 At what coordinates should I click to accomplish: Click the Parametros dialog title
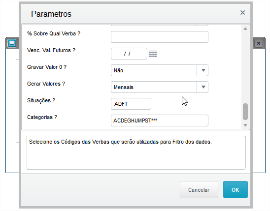pyautogui.click(x=51, y=14)
